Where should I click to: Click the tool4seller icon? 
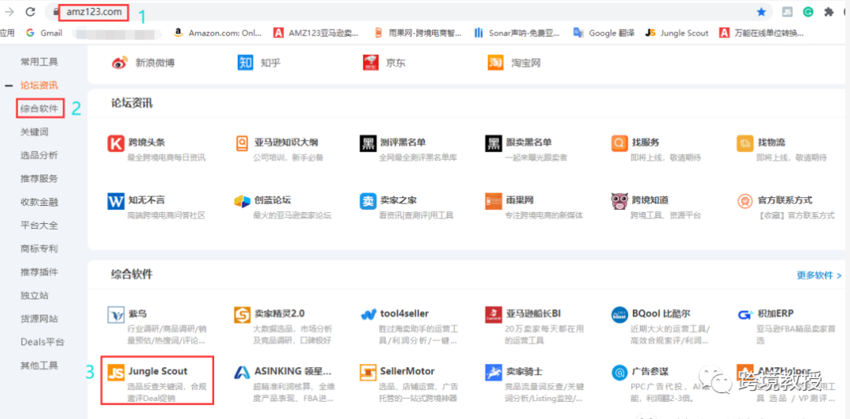(x=368, y=314)
